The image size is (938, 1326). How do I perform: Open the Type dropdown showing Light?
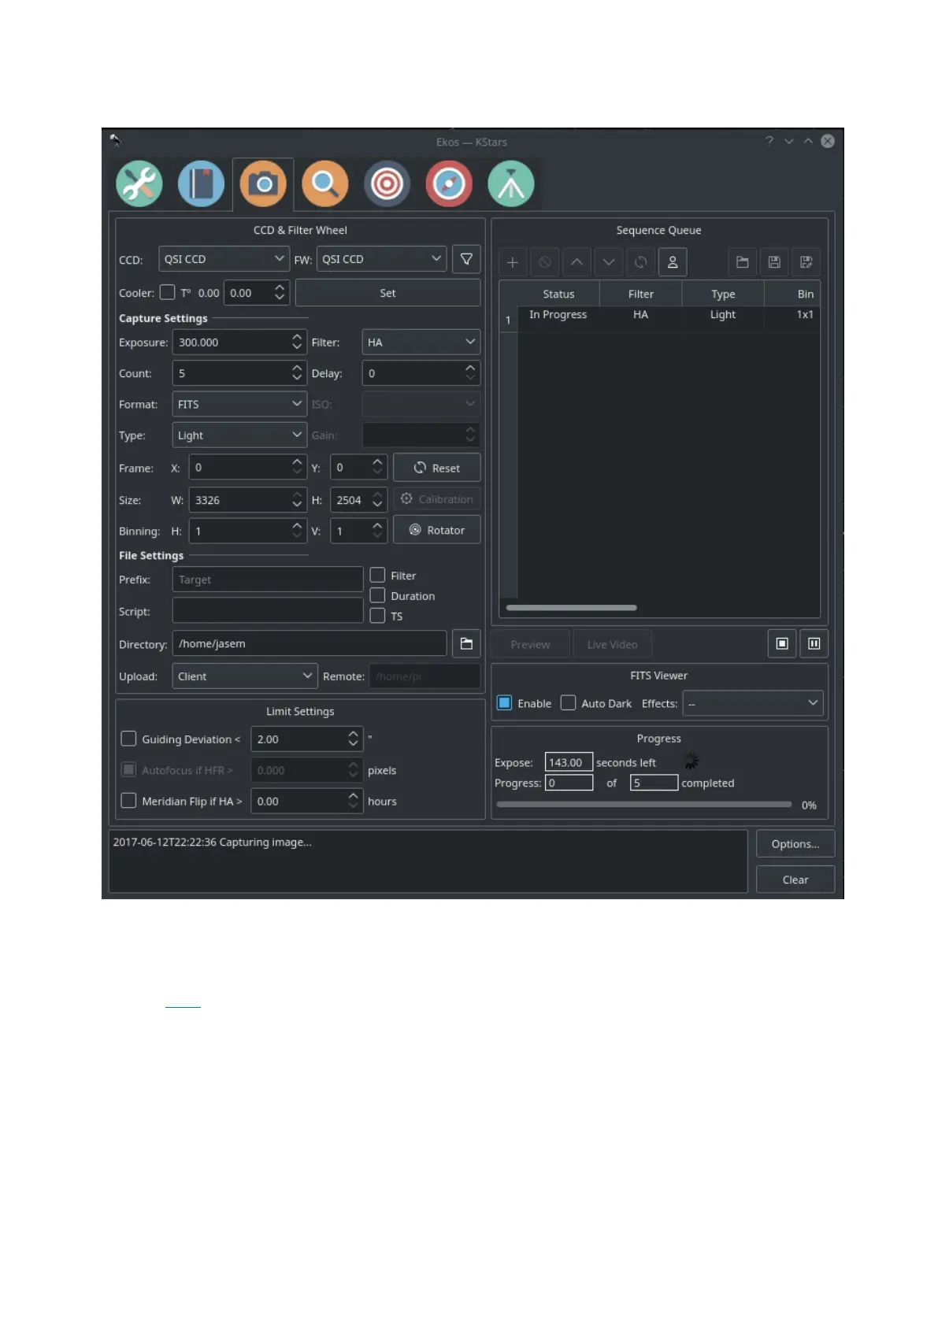tap(239, 435)
